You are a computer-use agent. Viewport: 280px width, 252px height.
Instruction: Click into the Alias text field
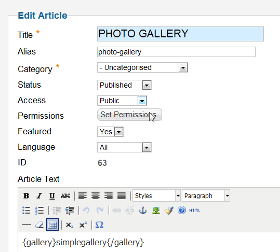coord(176,52)
